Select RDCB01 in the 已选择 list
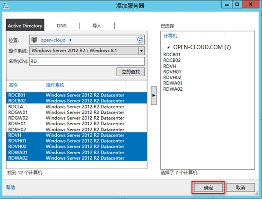This screenshot has height=199, width=262. 172,54
